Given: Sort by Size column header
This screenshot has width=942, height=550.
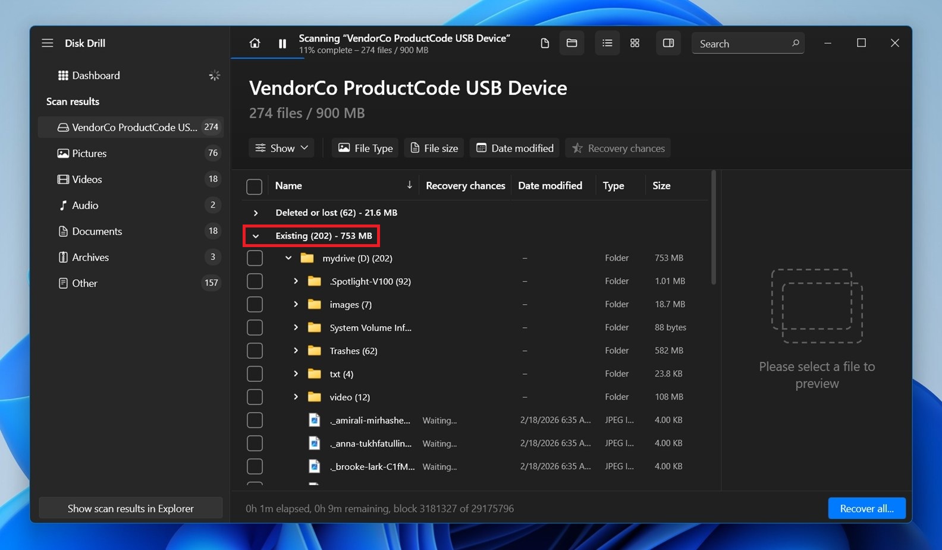Looking at the screenshot, I should [661, 186].
